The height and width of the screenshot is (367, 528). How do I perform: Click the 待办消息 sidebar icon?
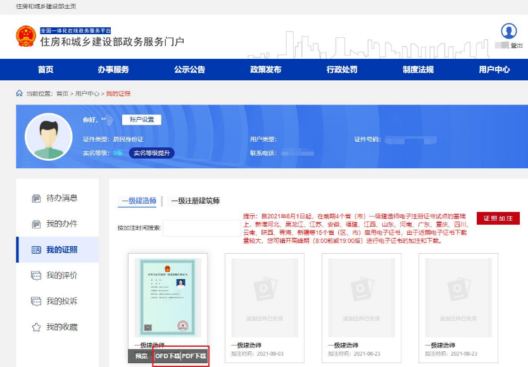tap(36, 198)
